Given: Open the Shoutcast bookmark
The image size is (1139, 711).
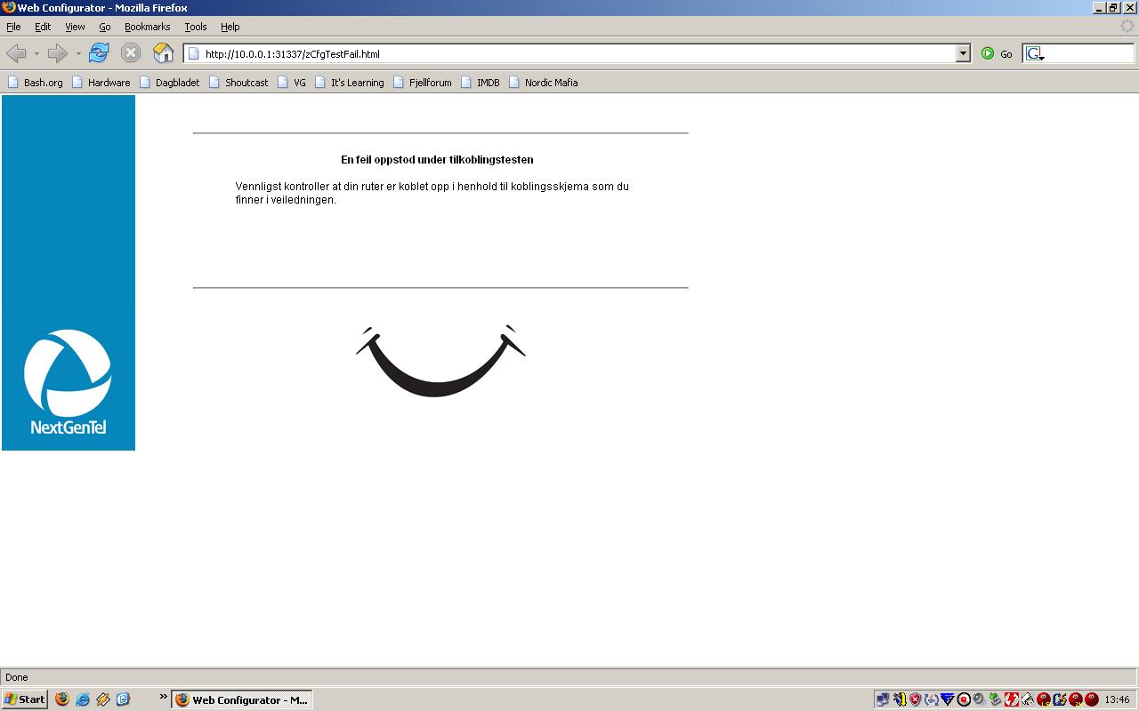Looking at the screenshot, I should 238,83.
